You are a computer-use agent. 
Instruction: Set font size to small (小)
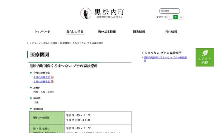click(170, 17)
